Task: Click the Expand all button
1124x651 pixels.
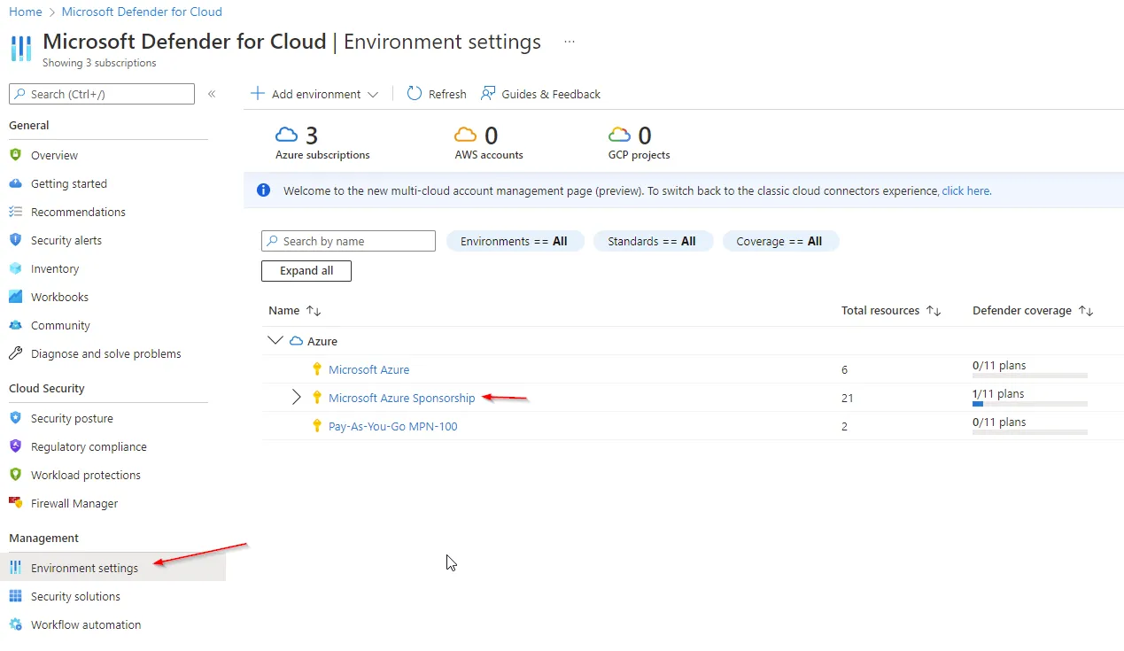Action: (x=306, y=271)
